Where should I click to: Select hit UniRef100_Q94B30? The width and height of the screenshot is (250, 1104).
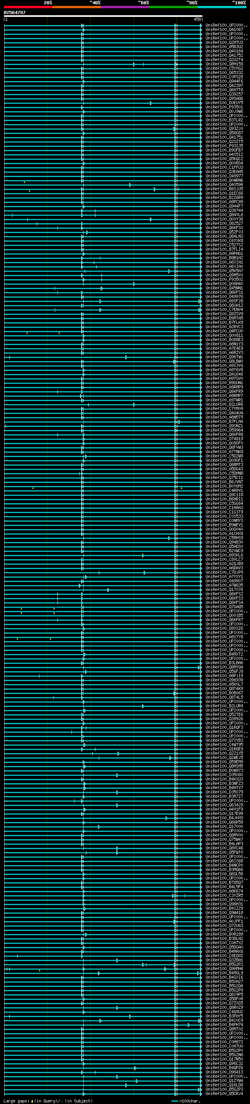(224, 542)
